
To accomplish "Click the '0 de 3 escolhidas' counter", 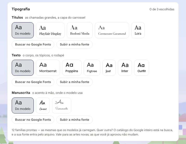I will click(x=162, y=9).
